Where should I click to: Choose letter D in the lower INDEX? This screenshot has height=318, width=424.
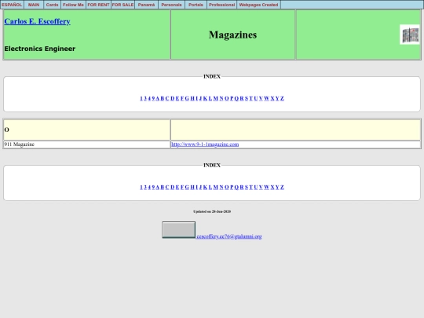[x=173, y=187]
